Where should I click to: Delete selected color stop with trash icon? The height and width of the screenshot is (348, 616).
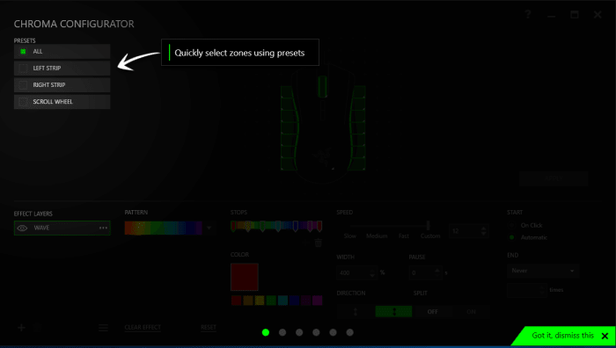click(319, 243)
